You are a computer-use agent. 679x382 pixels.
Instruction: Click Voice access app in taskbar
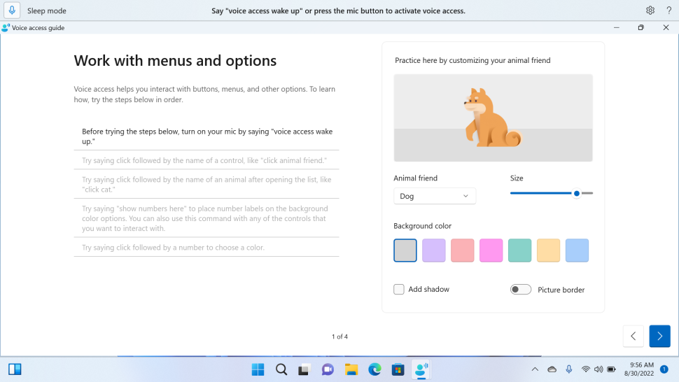click(421, 369)
